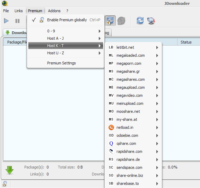The height and width of the screenshot is (188, 200).
Task: Click the RS icon beside rapidshare.de
Action: click(x=111, y=159)
